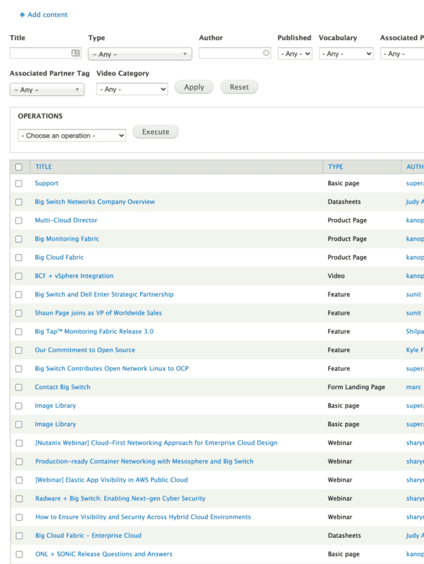Viewport: 424px width, 564px height.
Task: Open Elastic App Visibility in AWS webinar
Action: click(x=111, y=480)
